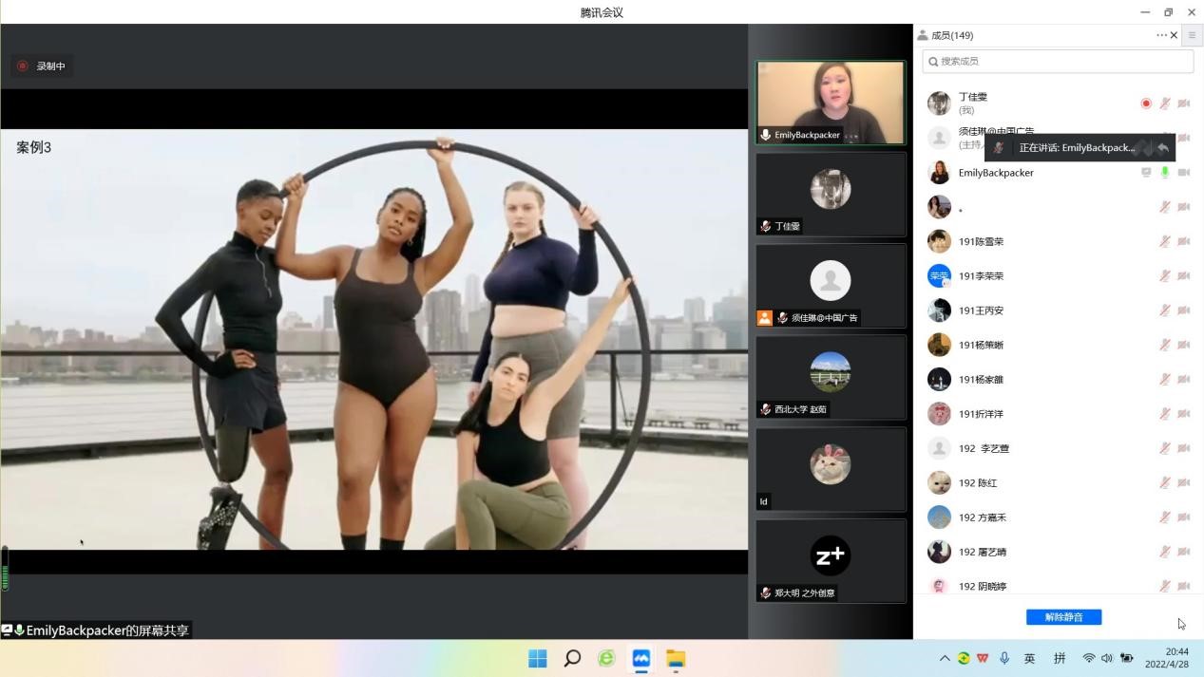Click the muted mic icon on 郑大明 之外创意 tile

click(766, 592)
